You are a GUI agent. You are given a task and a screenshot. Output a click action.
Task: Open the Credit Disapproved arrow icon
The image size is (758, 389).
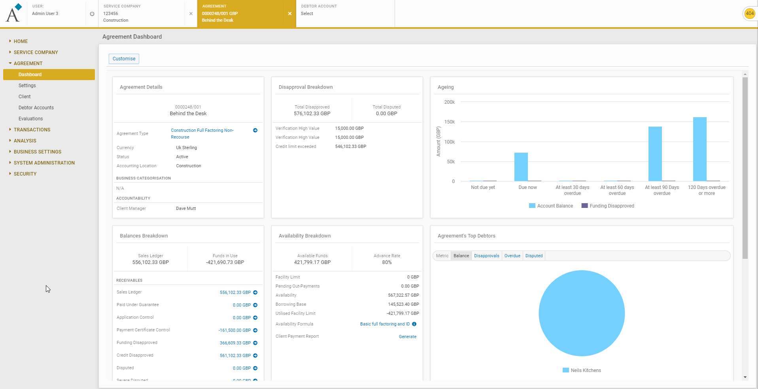(255, 355)
